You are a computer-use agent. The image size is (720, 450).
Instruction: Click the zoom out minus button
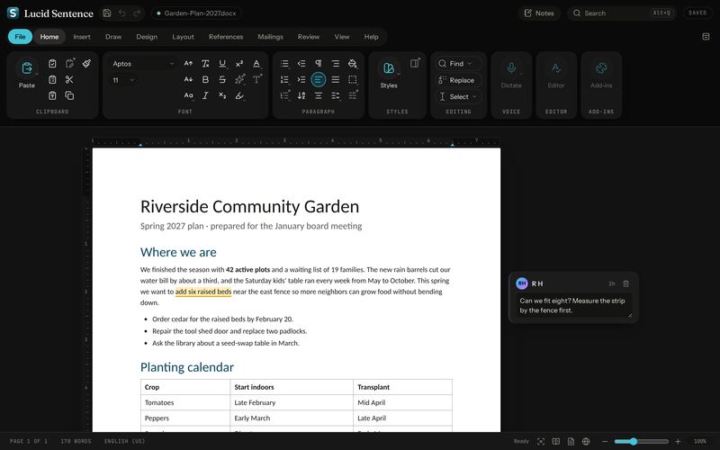click(x=605, y=441)
